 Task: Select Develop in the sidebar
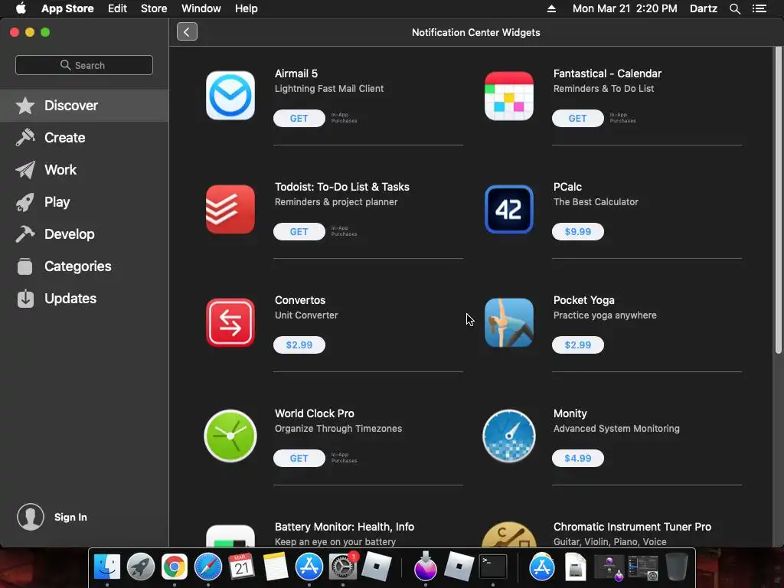tap(84, 234)
